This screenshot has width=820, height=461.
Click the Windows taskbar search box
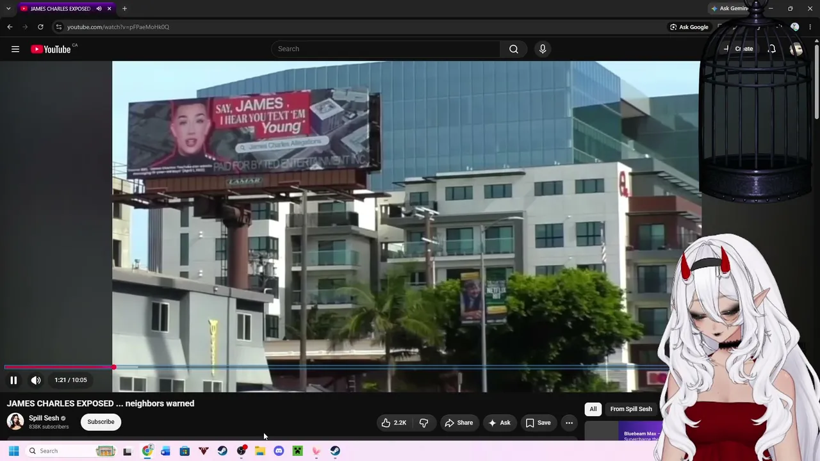tap(70, 451)
